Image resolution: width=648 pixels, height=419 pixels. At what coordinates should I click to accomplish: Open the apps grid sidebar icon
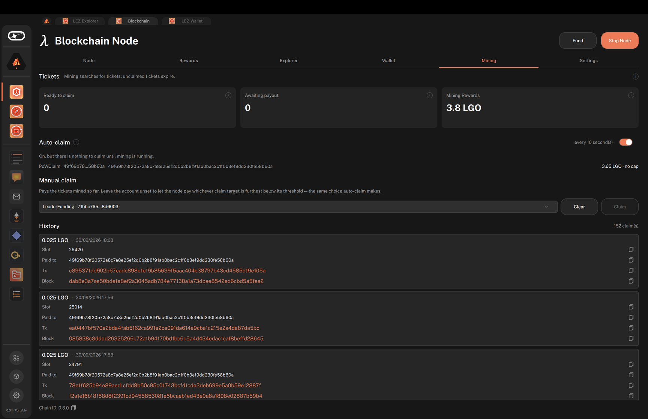coord(16,358)
